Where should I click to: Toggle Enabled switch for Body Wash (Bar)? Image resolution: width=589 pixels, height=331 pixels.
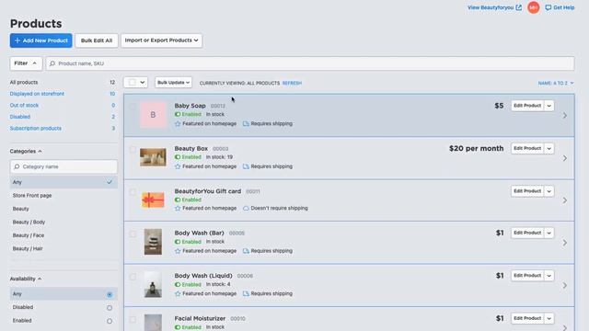[x=178, y=242]
